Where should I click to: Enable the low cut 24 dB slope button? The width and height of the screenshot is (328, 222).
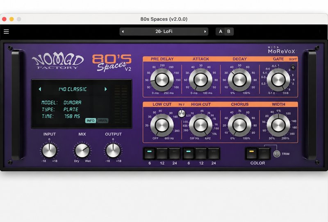click(175, 154)
